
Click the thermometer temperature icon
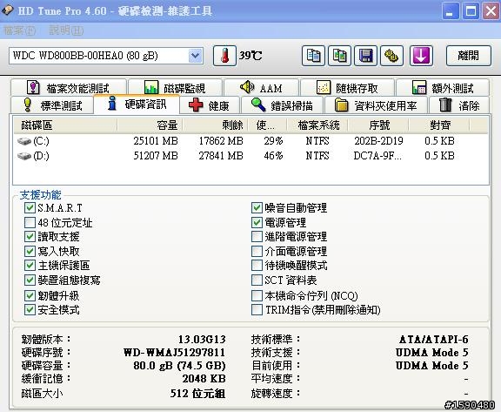[224, 56]
